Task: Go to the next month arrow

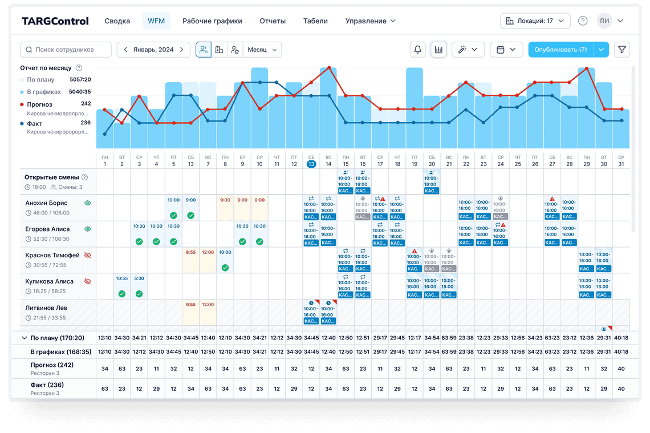Action: pyautogui.click(x=182, y=50)
